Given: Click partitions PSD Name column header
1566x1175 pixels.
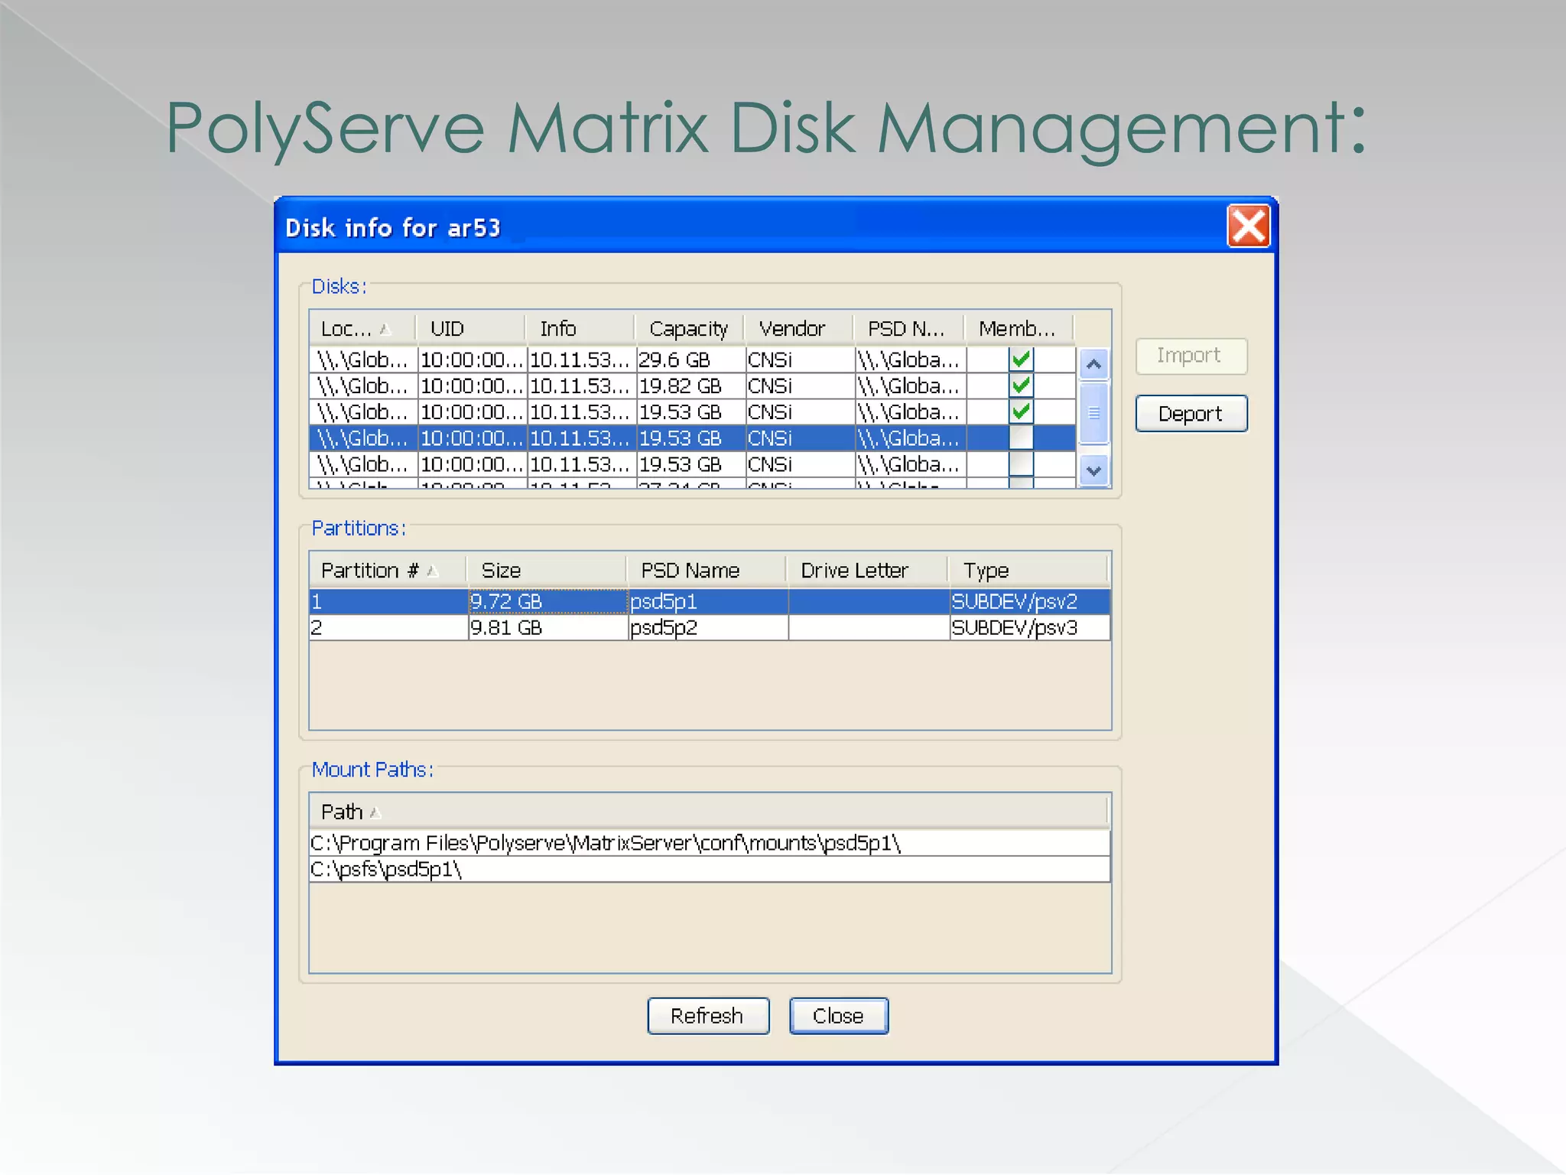Looking at the screenshot, I should click(x=706, y=571).
